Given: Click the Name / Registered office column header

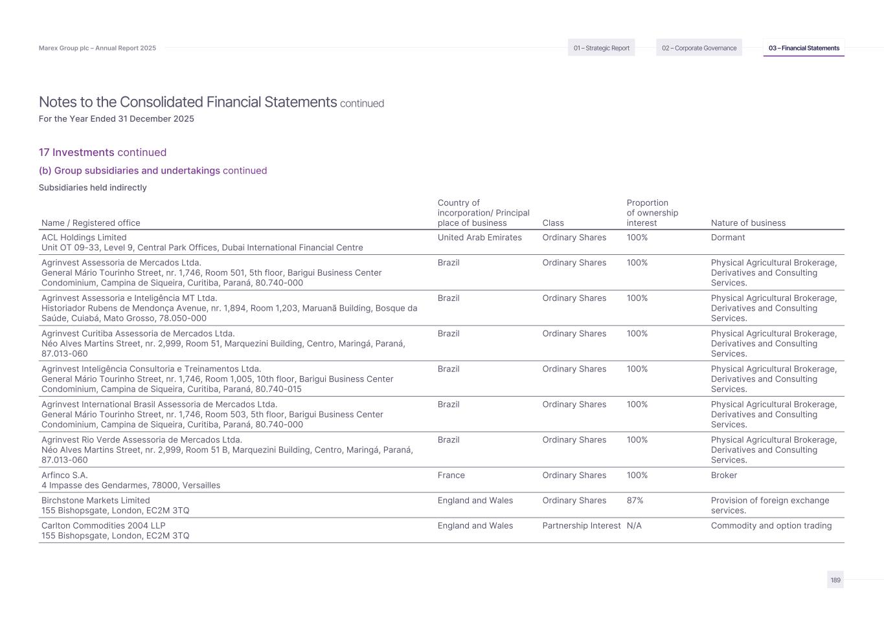Looking at the screenshot, I should point(91,223).
